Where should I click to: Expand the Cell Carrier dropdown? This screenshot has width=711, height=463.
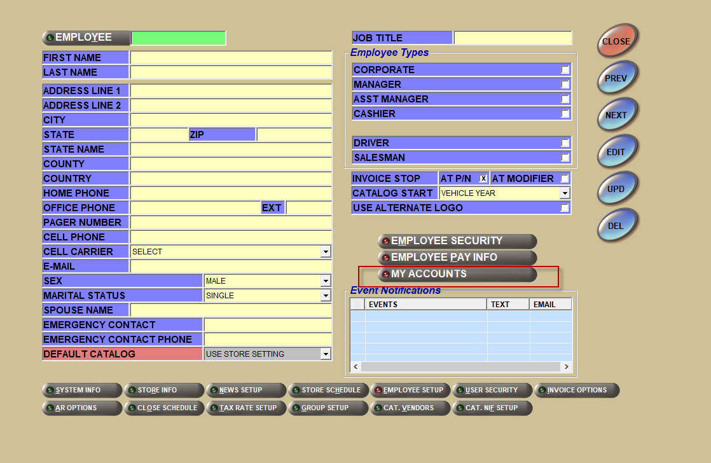tap(326, 252)
